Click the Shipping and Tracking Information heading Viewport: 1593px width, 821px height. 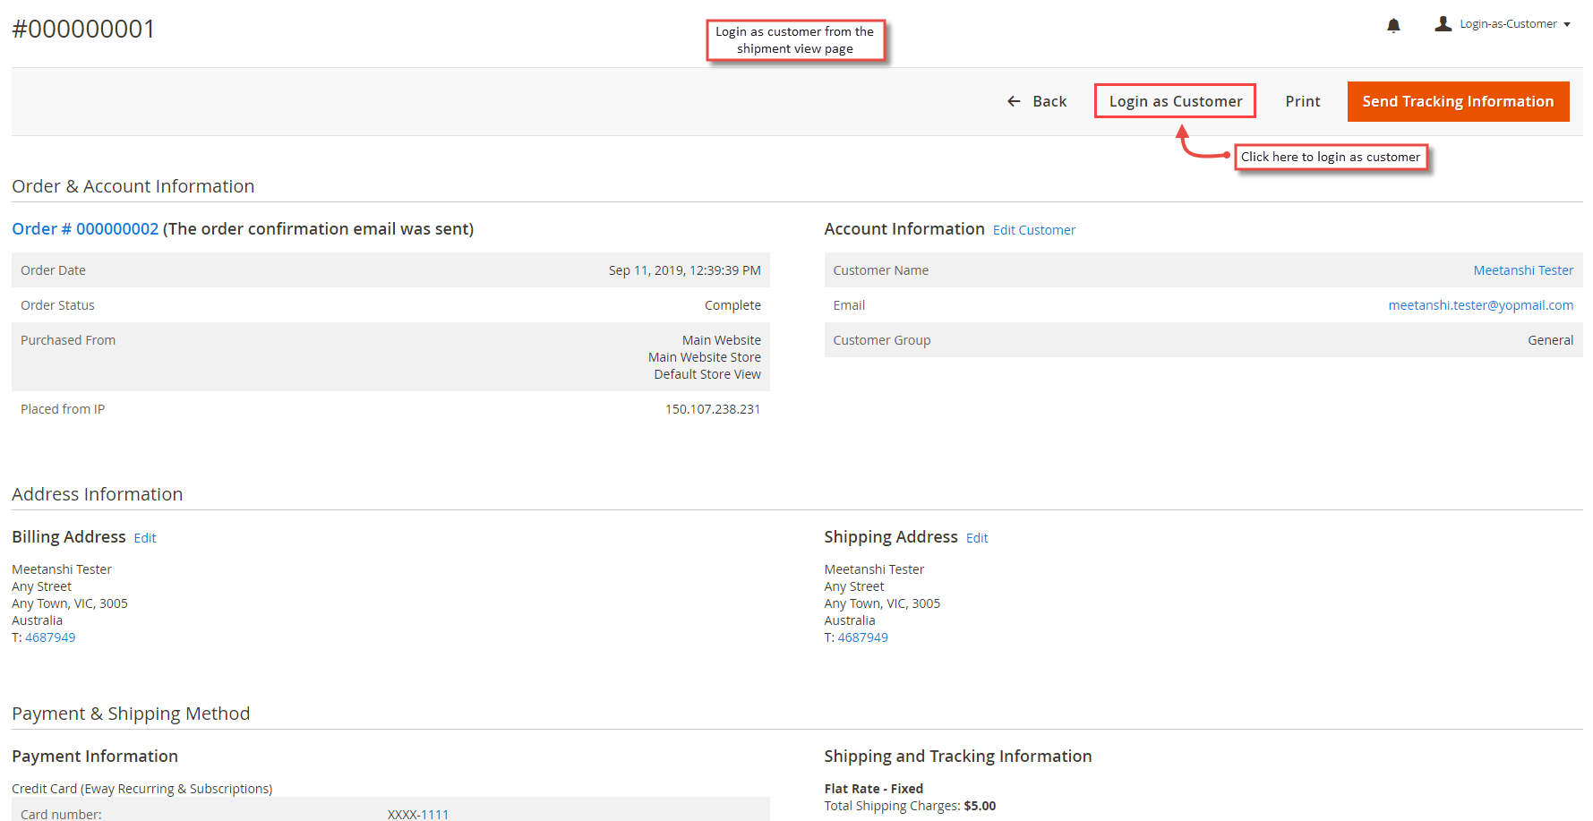point(958,757)
